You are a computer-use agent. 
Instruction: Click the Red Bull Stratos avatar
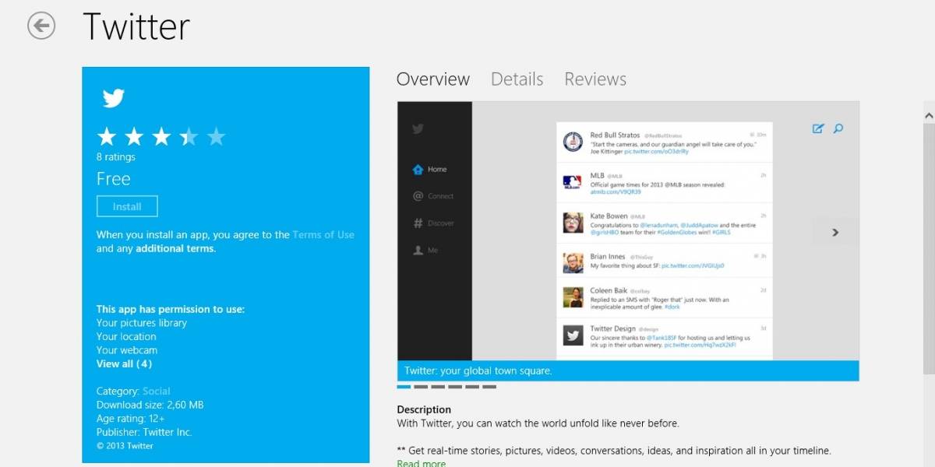point(573,142)
